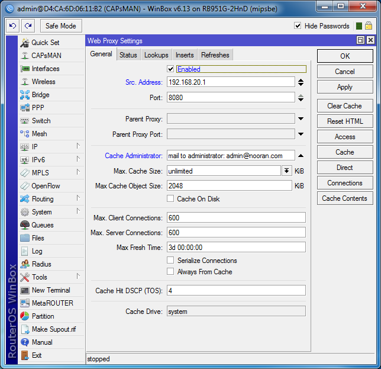381x369 pixels.
Task: Open Files menu icon
Action: tap(24, 238)
